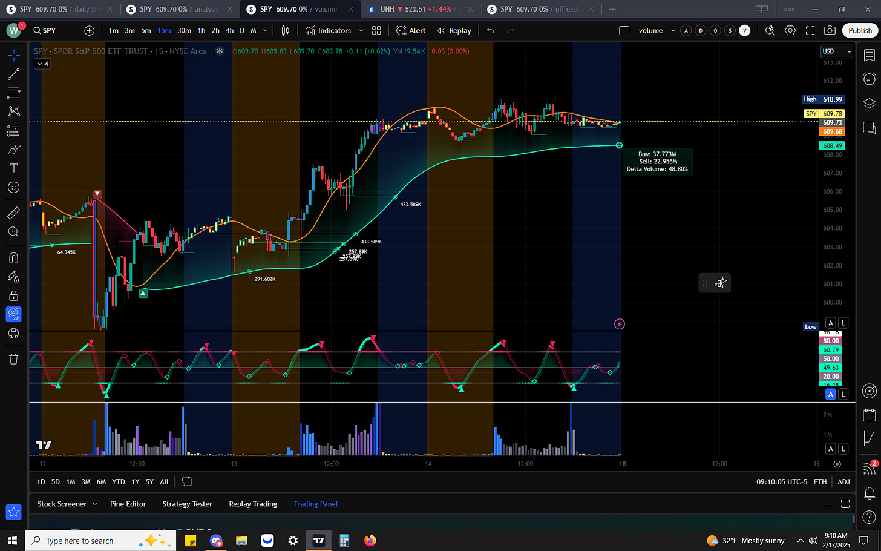This screenshot has width=881, height=551.
Task: Select the crosshair cursor tool
Action: [13, 55]
